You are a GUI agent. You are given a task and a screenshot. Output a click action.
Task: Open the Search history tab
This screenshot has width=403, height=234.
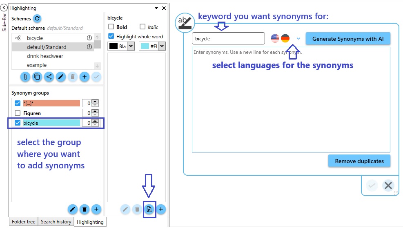click(x=56, y=222)
